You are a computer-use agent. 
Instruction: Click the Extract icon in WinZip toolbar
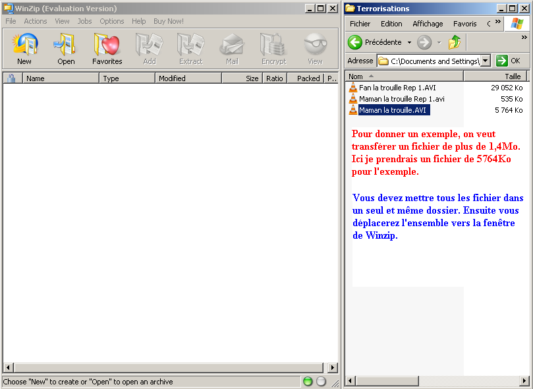190,44
